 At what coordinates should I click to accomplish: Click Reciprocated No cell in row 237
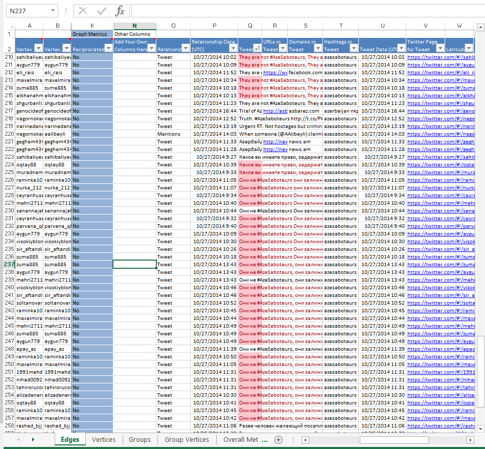pos(92,264)
